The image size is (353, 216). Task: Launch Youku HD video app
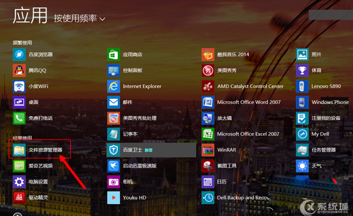click(126, 198)
